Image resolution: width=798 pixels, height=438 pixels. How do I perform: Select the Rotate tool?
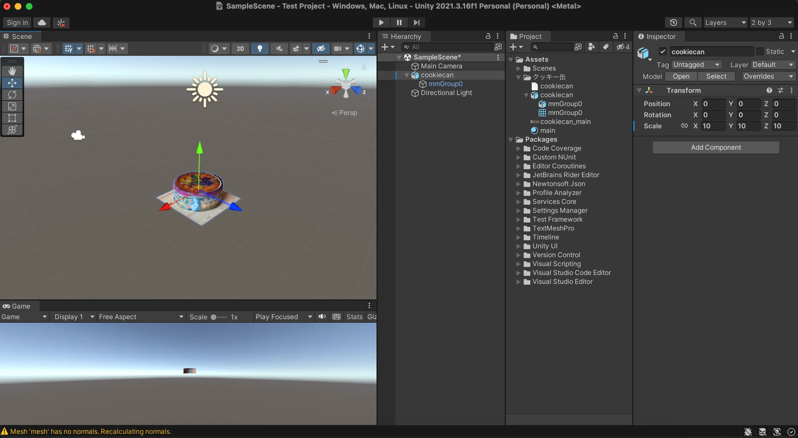tap(12, 94)
